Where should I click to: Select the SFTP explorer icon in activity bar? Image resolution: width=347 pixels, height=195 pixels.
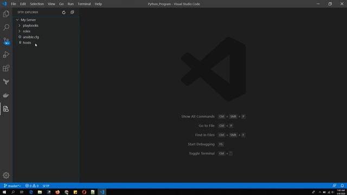[6, 109]
